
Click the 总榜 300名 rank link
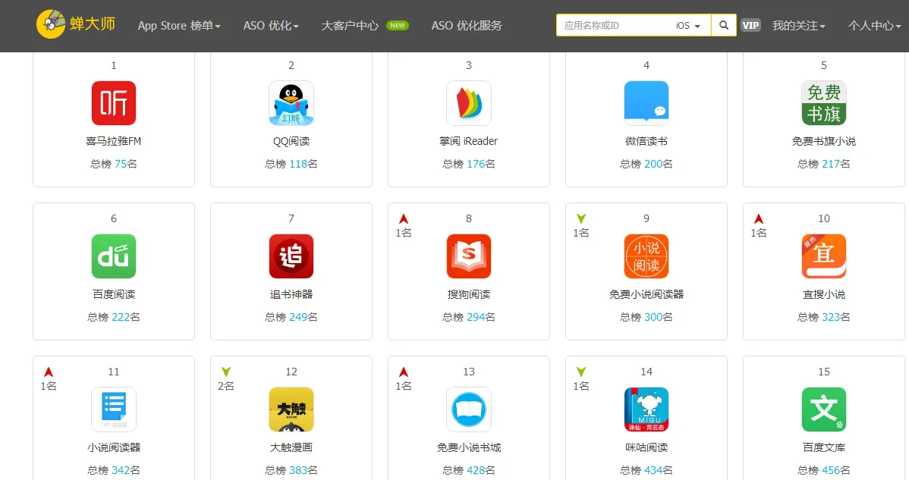(x=646, y=317)
